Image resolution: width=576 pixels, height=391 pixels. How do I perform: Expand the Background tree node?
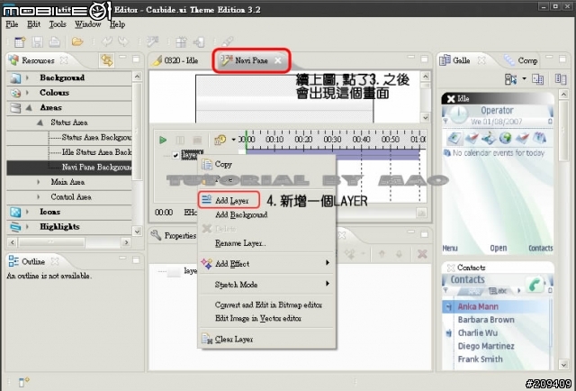pyautogui.click(x=28, y=77)
